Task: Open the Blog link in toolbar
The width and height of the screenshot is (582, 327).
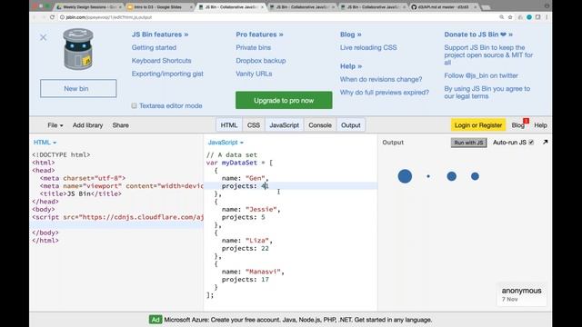Action: (x=517, y=125)
